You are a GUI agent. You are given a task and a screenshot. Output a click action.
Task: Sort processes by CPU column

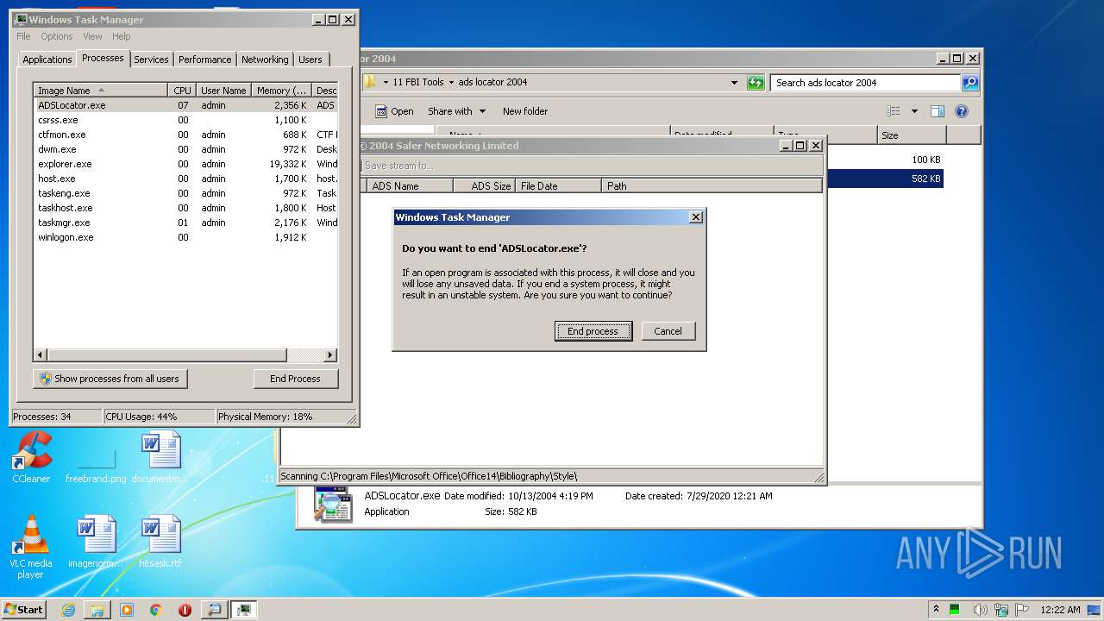(x=181, y=91)
